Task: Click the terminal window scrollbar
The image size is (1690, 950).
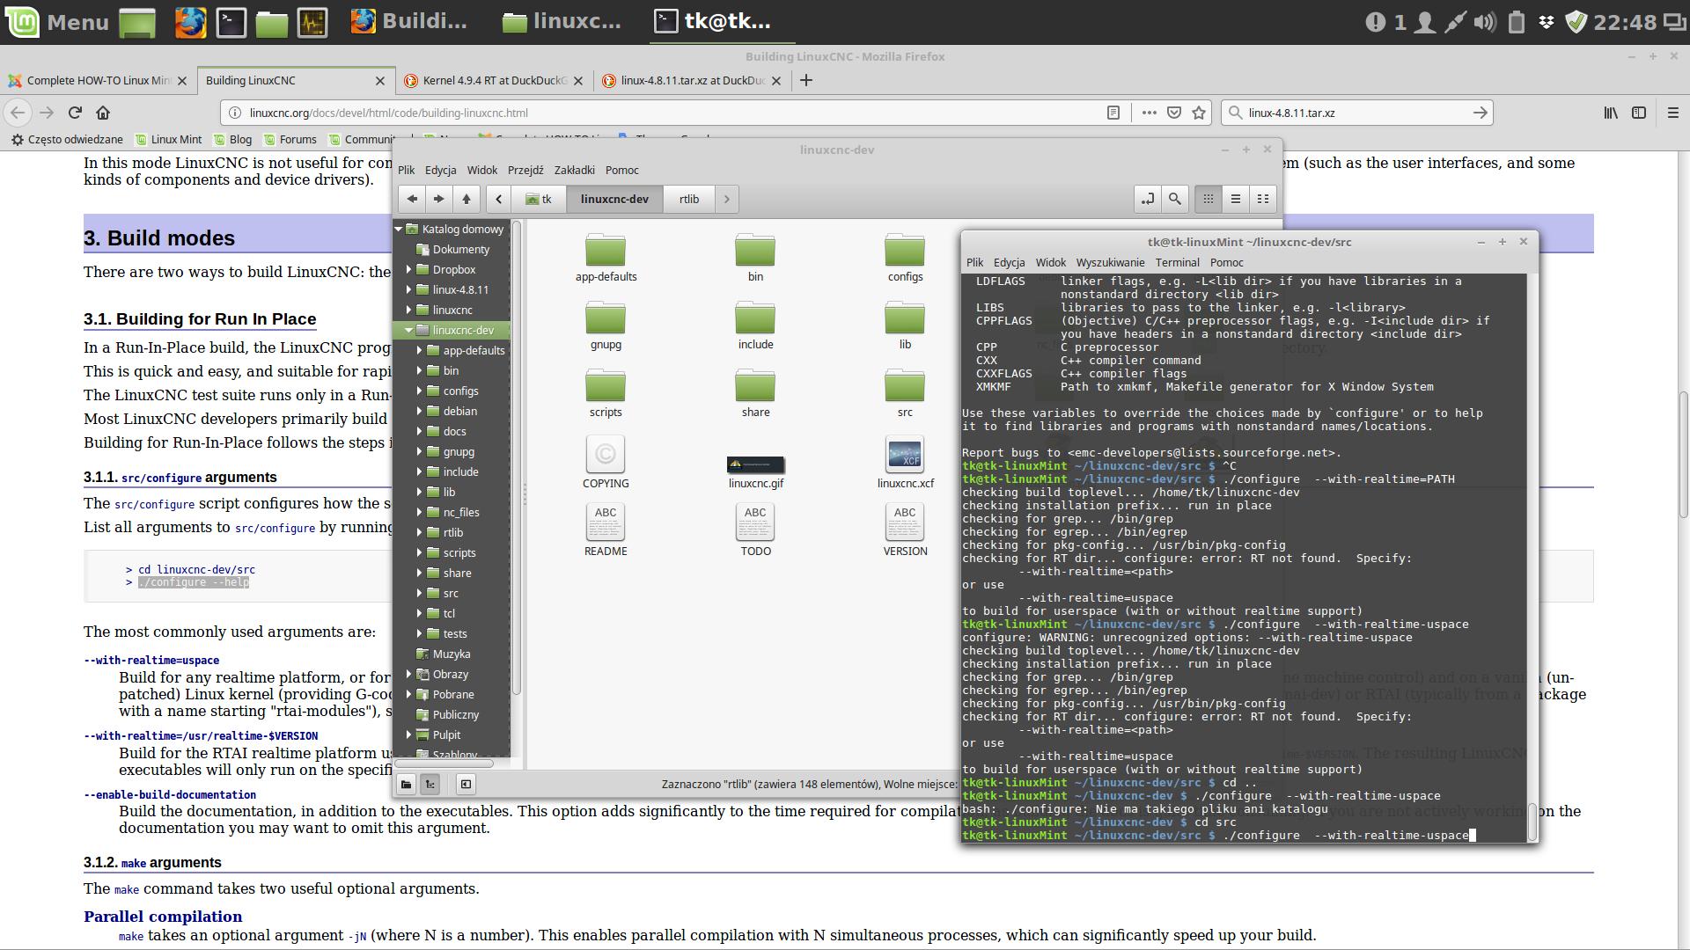Action: (1532, 822)
